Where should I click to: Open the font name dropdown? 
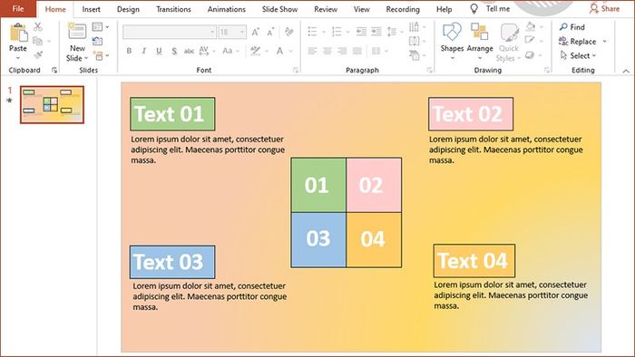point(212,32)
